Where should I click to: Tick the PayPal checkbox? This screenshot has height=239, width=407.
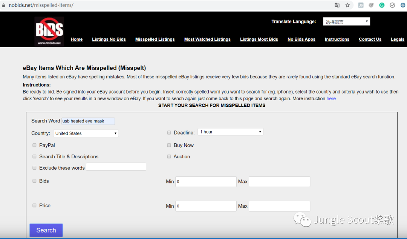click(x=34, y=145)
